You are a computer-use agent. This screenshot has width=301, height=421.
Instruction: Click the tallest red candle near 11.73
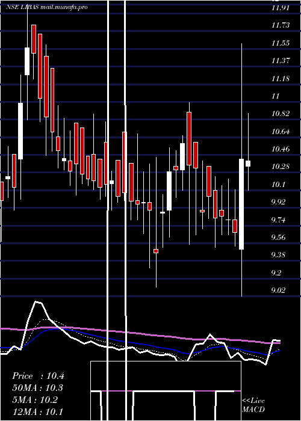40,66
